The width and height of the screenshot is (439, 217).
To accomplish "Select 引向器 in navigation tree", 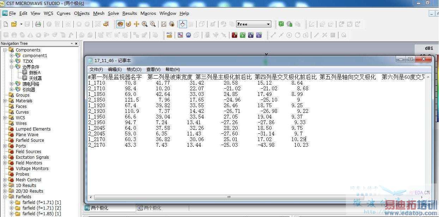I will click(29, 89).
